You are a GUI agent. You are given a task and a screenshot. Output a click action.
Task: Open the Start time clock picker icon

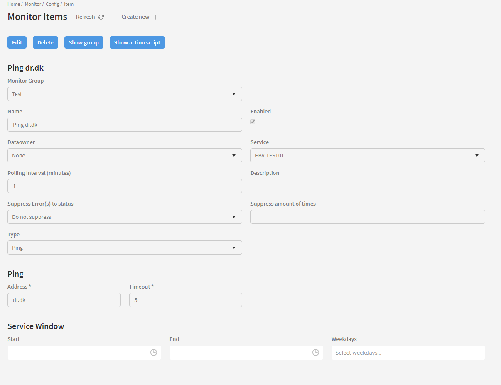(154, 353)
